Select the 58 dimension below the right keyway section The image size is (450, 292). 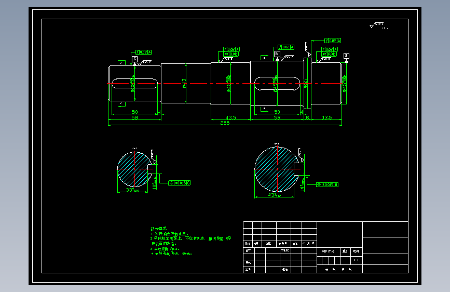277,117
